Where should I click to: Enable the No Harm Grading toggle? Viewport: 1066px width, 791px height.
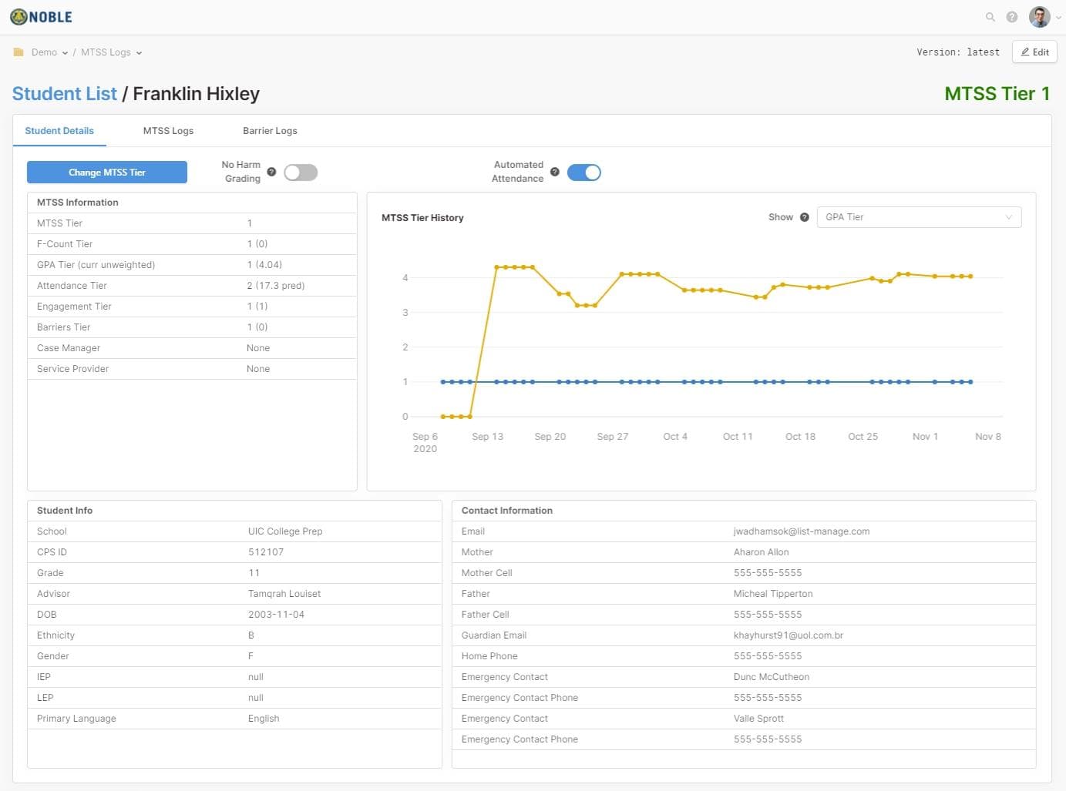301,173
